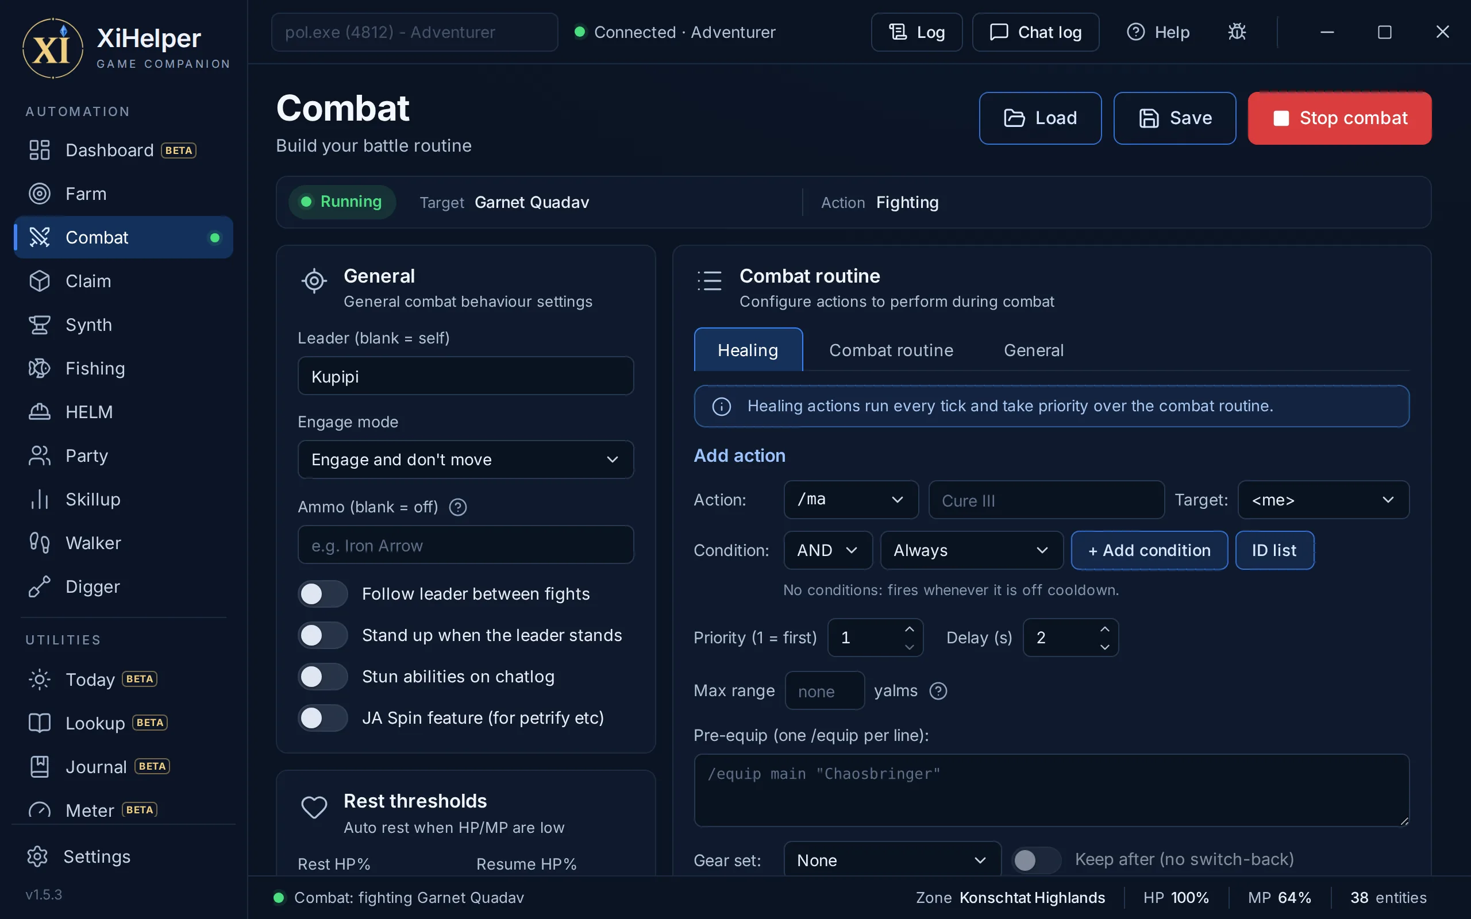Open the Digger shovel icon
Screen dimensions: 1471x919
click(40, 586)
